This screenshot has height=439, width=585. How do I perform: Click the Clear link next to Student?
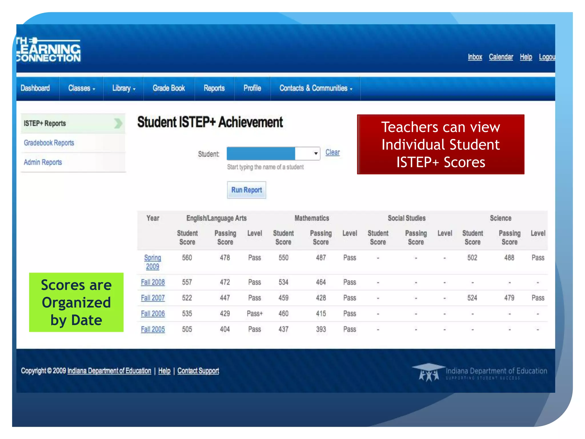[x=332, y=152]
